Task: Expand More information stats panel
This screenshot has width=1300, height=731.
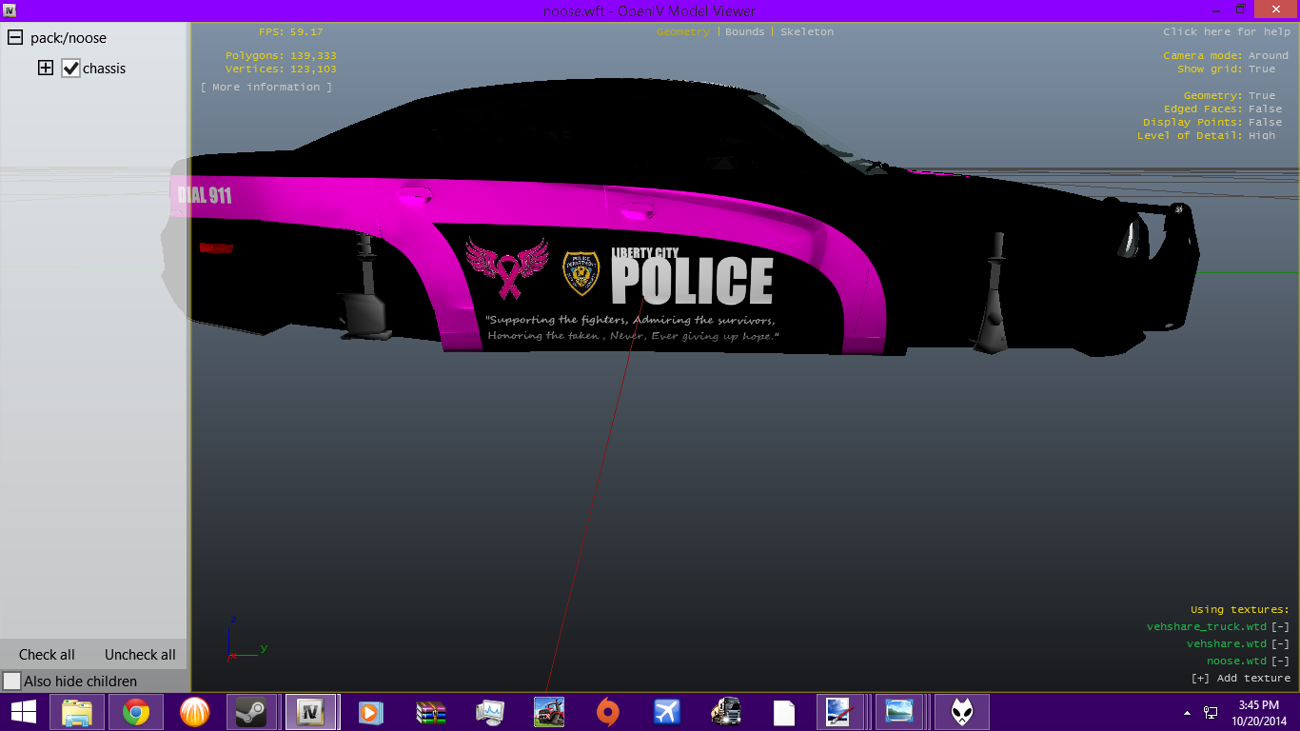Action: pyautogui.click(x=266, y=88)
